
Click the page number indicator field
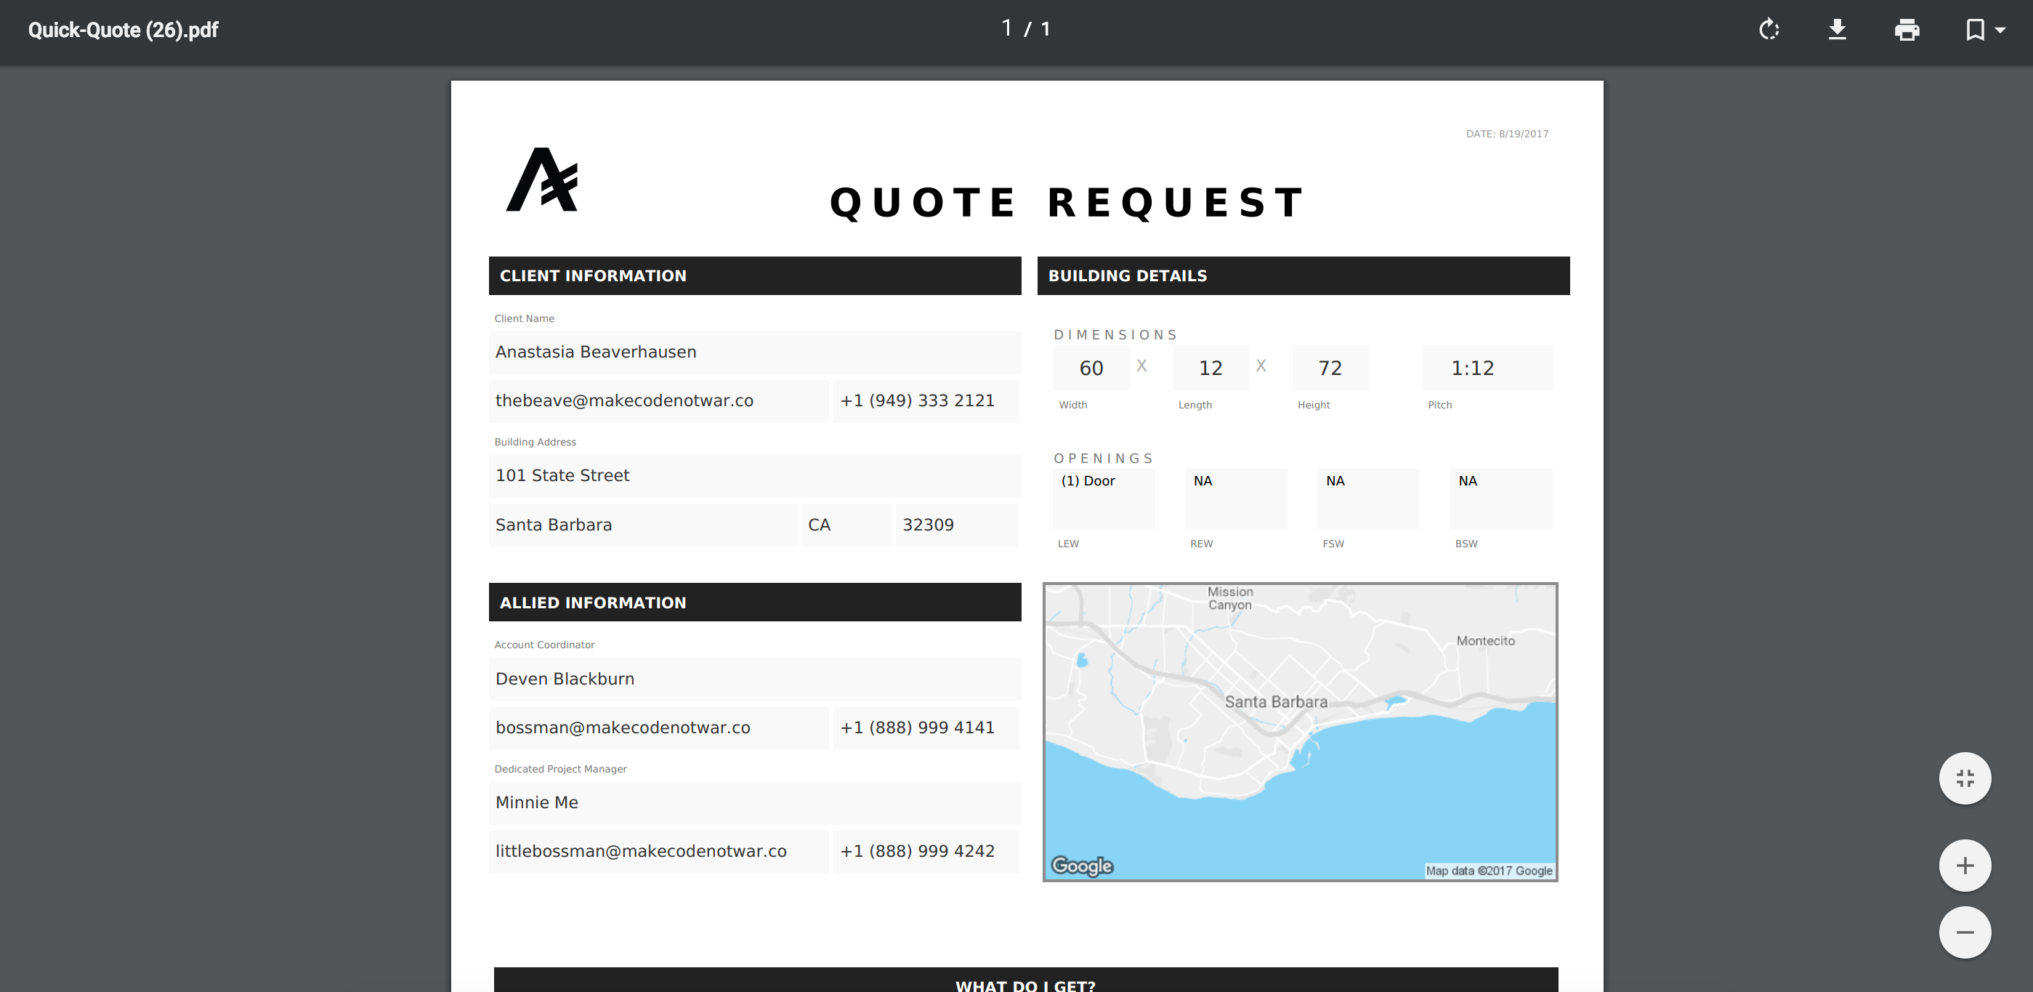coord(1006,29)
